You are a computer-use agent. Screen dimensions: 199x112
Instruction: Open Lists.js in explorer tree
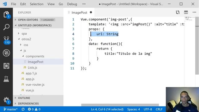[38, 68]
